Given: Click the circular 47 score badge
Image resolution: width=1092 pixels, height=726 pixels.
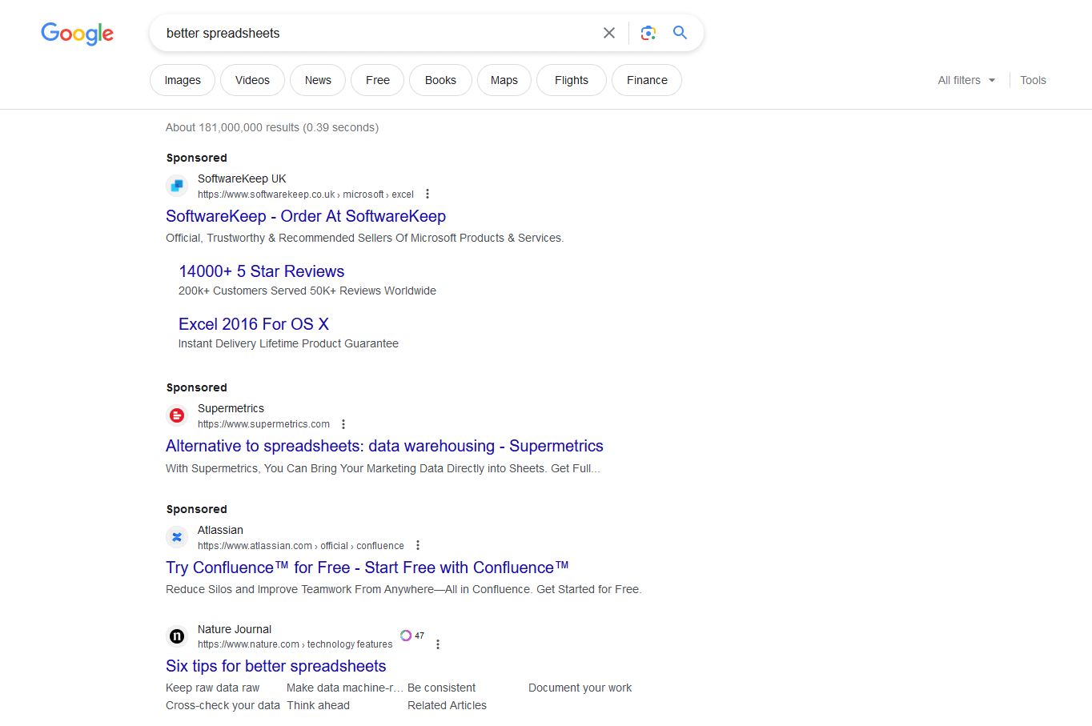Looking at the screenshot, I should tap(412, 636).
